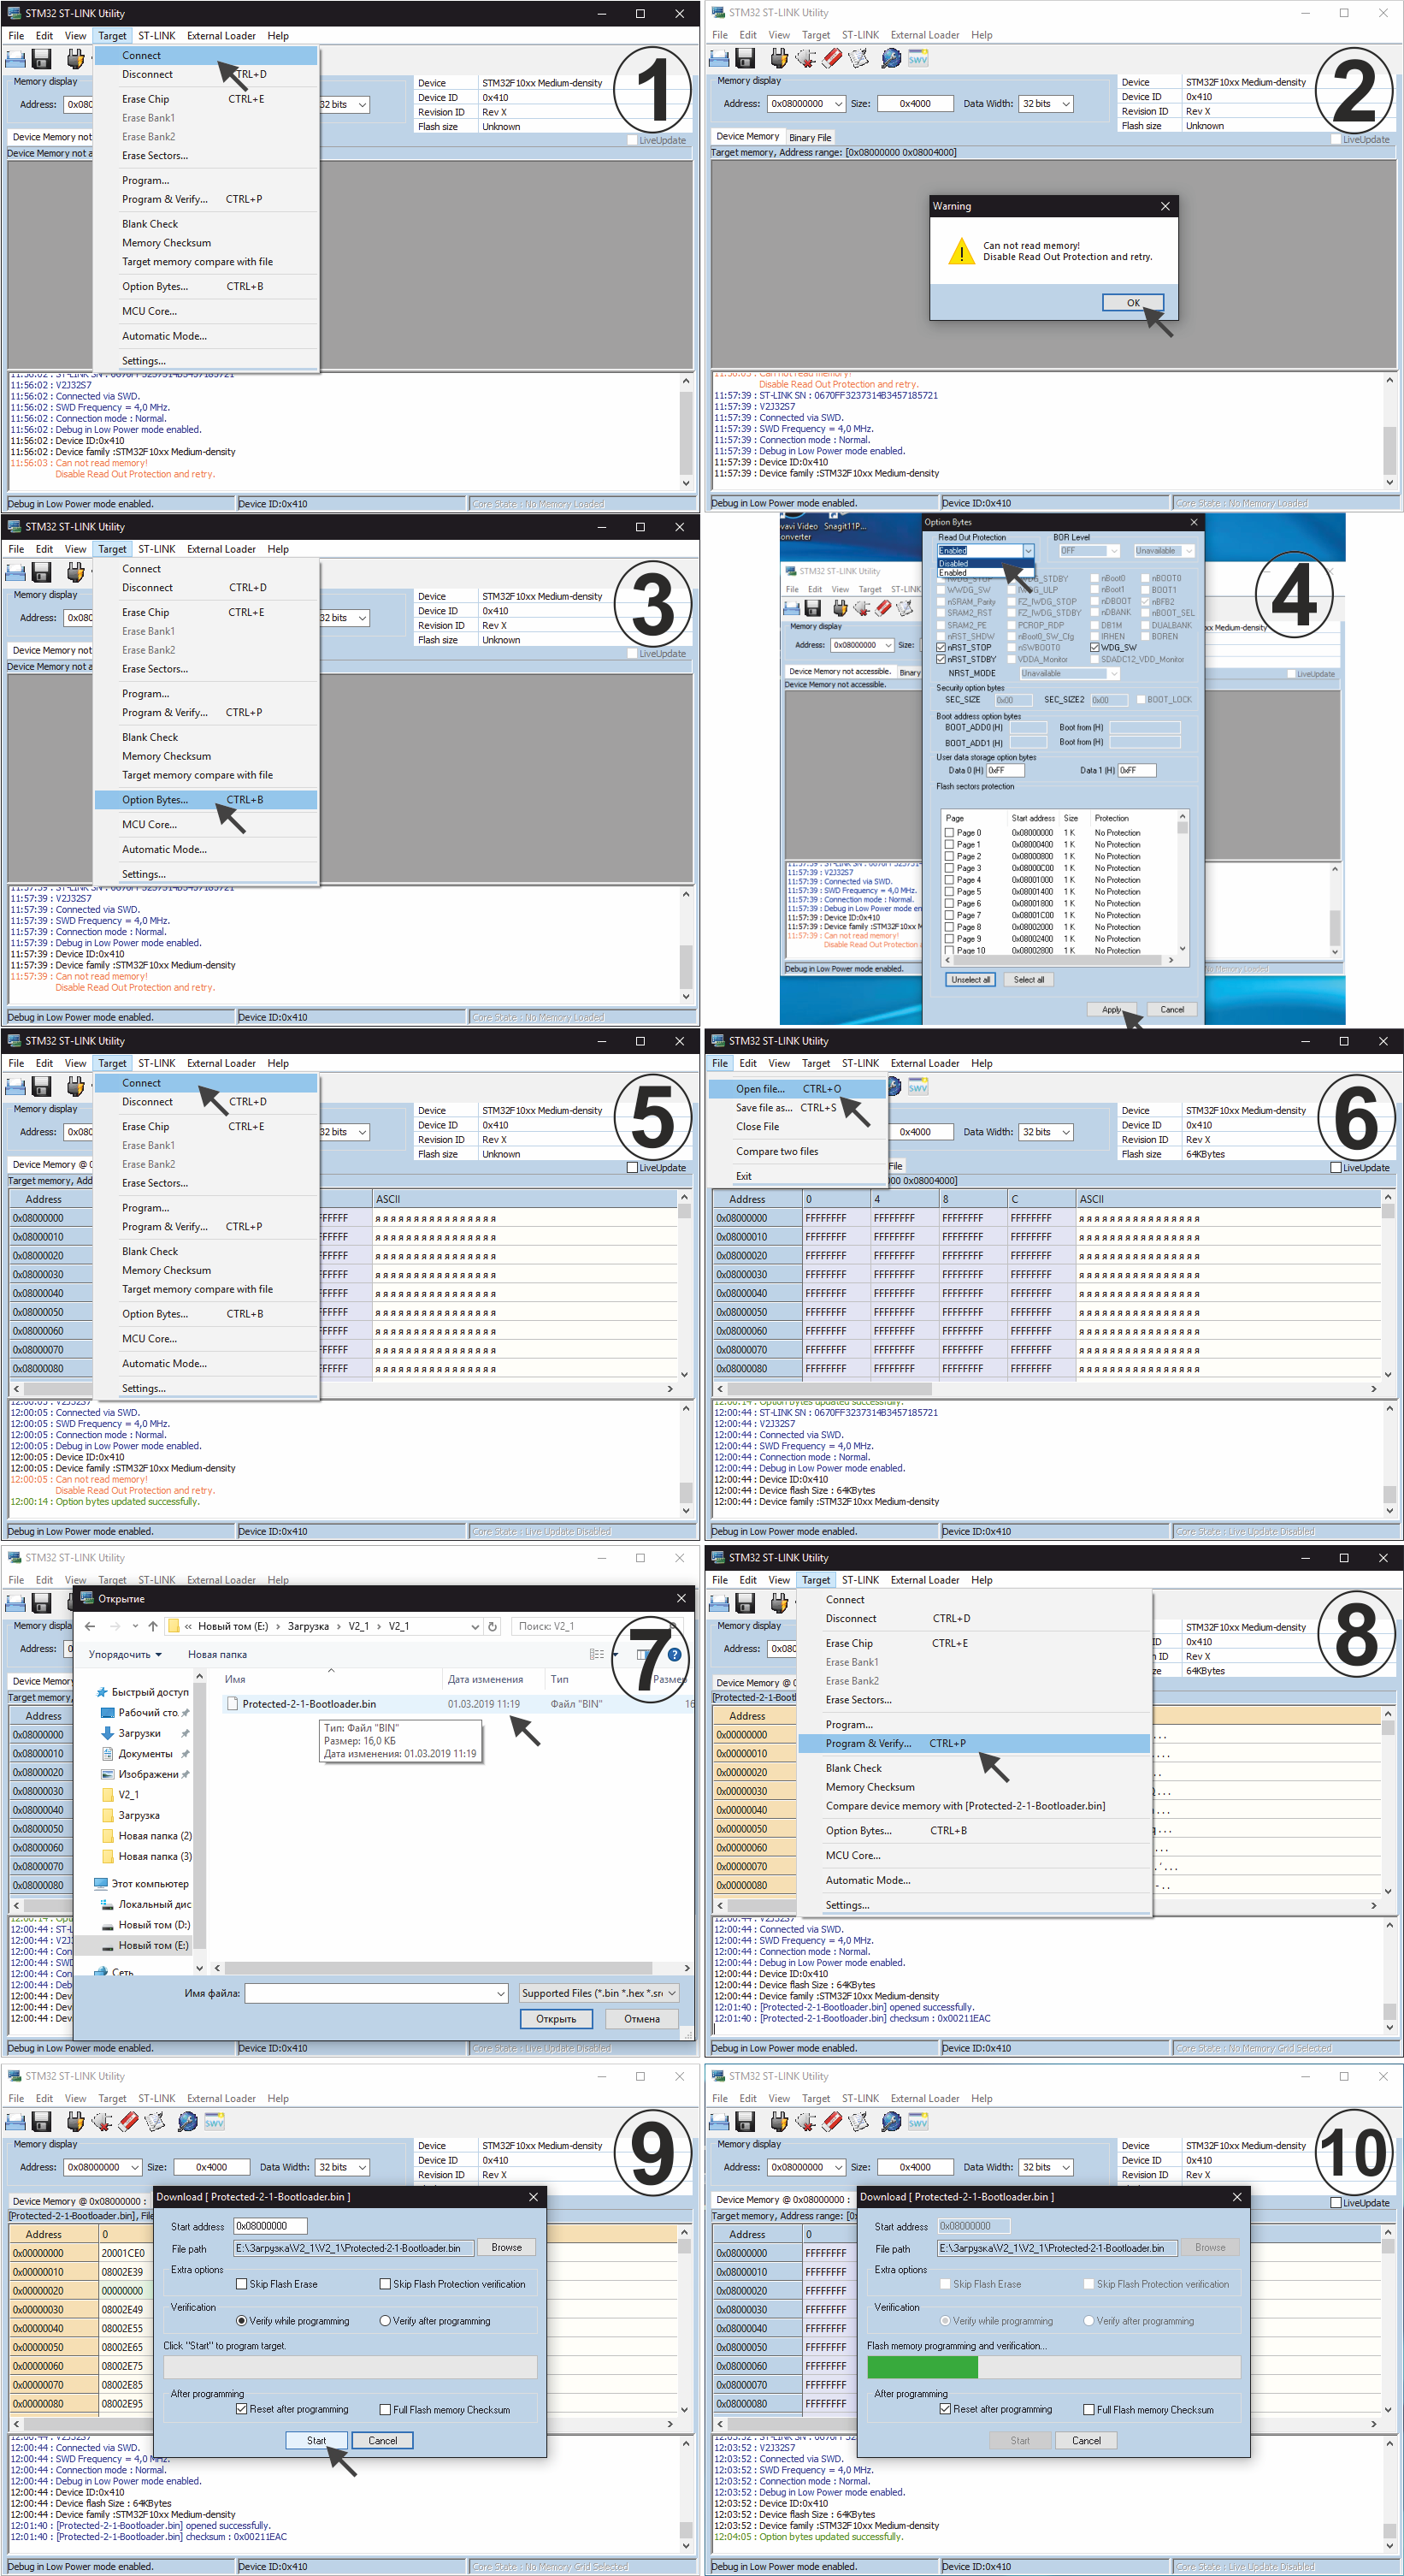The image size is (1404, 2576).
Task: Click the Save floppy icon behind Option Bytes dialog
Action: coord(812,608)
